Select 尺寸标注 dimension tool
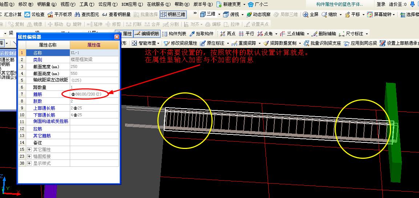Image resolution: width=419 pixels, height=198 pixels. coord(351,34)
